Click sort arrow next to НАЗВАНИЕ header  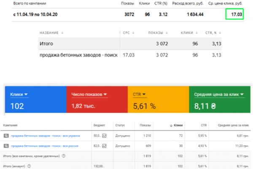click(62, 33)
